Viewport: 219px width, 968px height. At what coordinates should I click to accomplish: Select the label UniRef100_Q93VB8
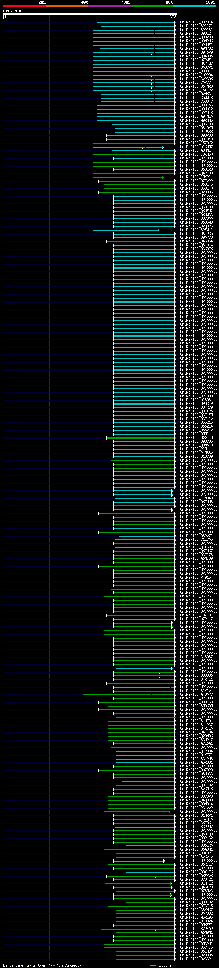[196, 135]
